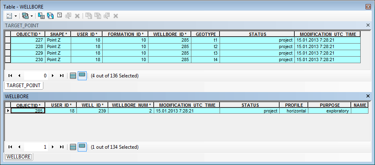Click the Select By Attributes icon

41,16
